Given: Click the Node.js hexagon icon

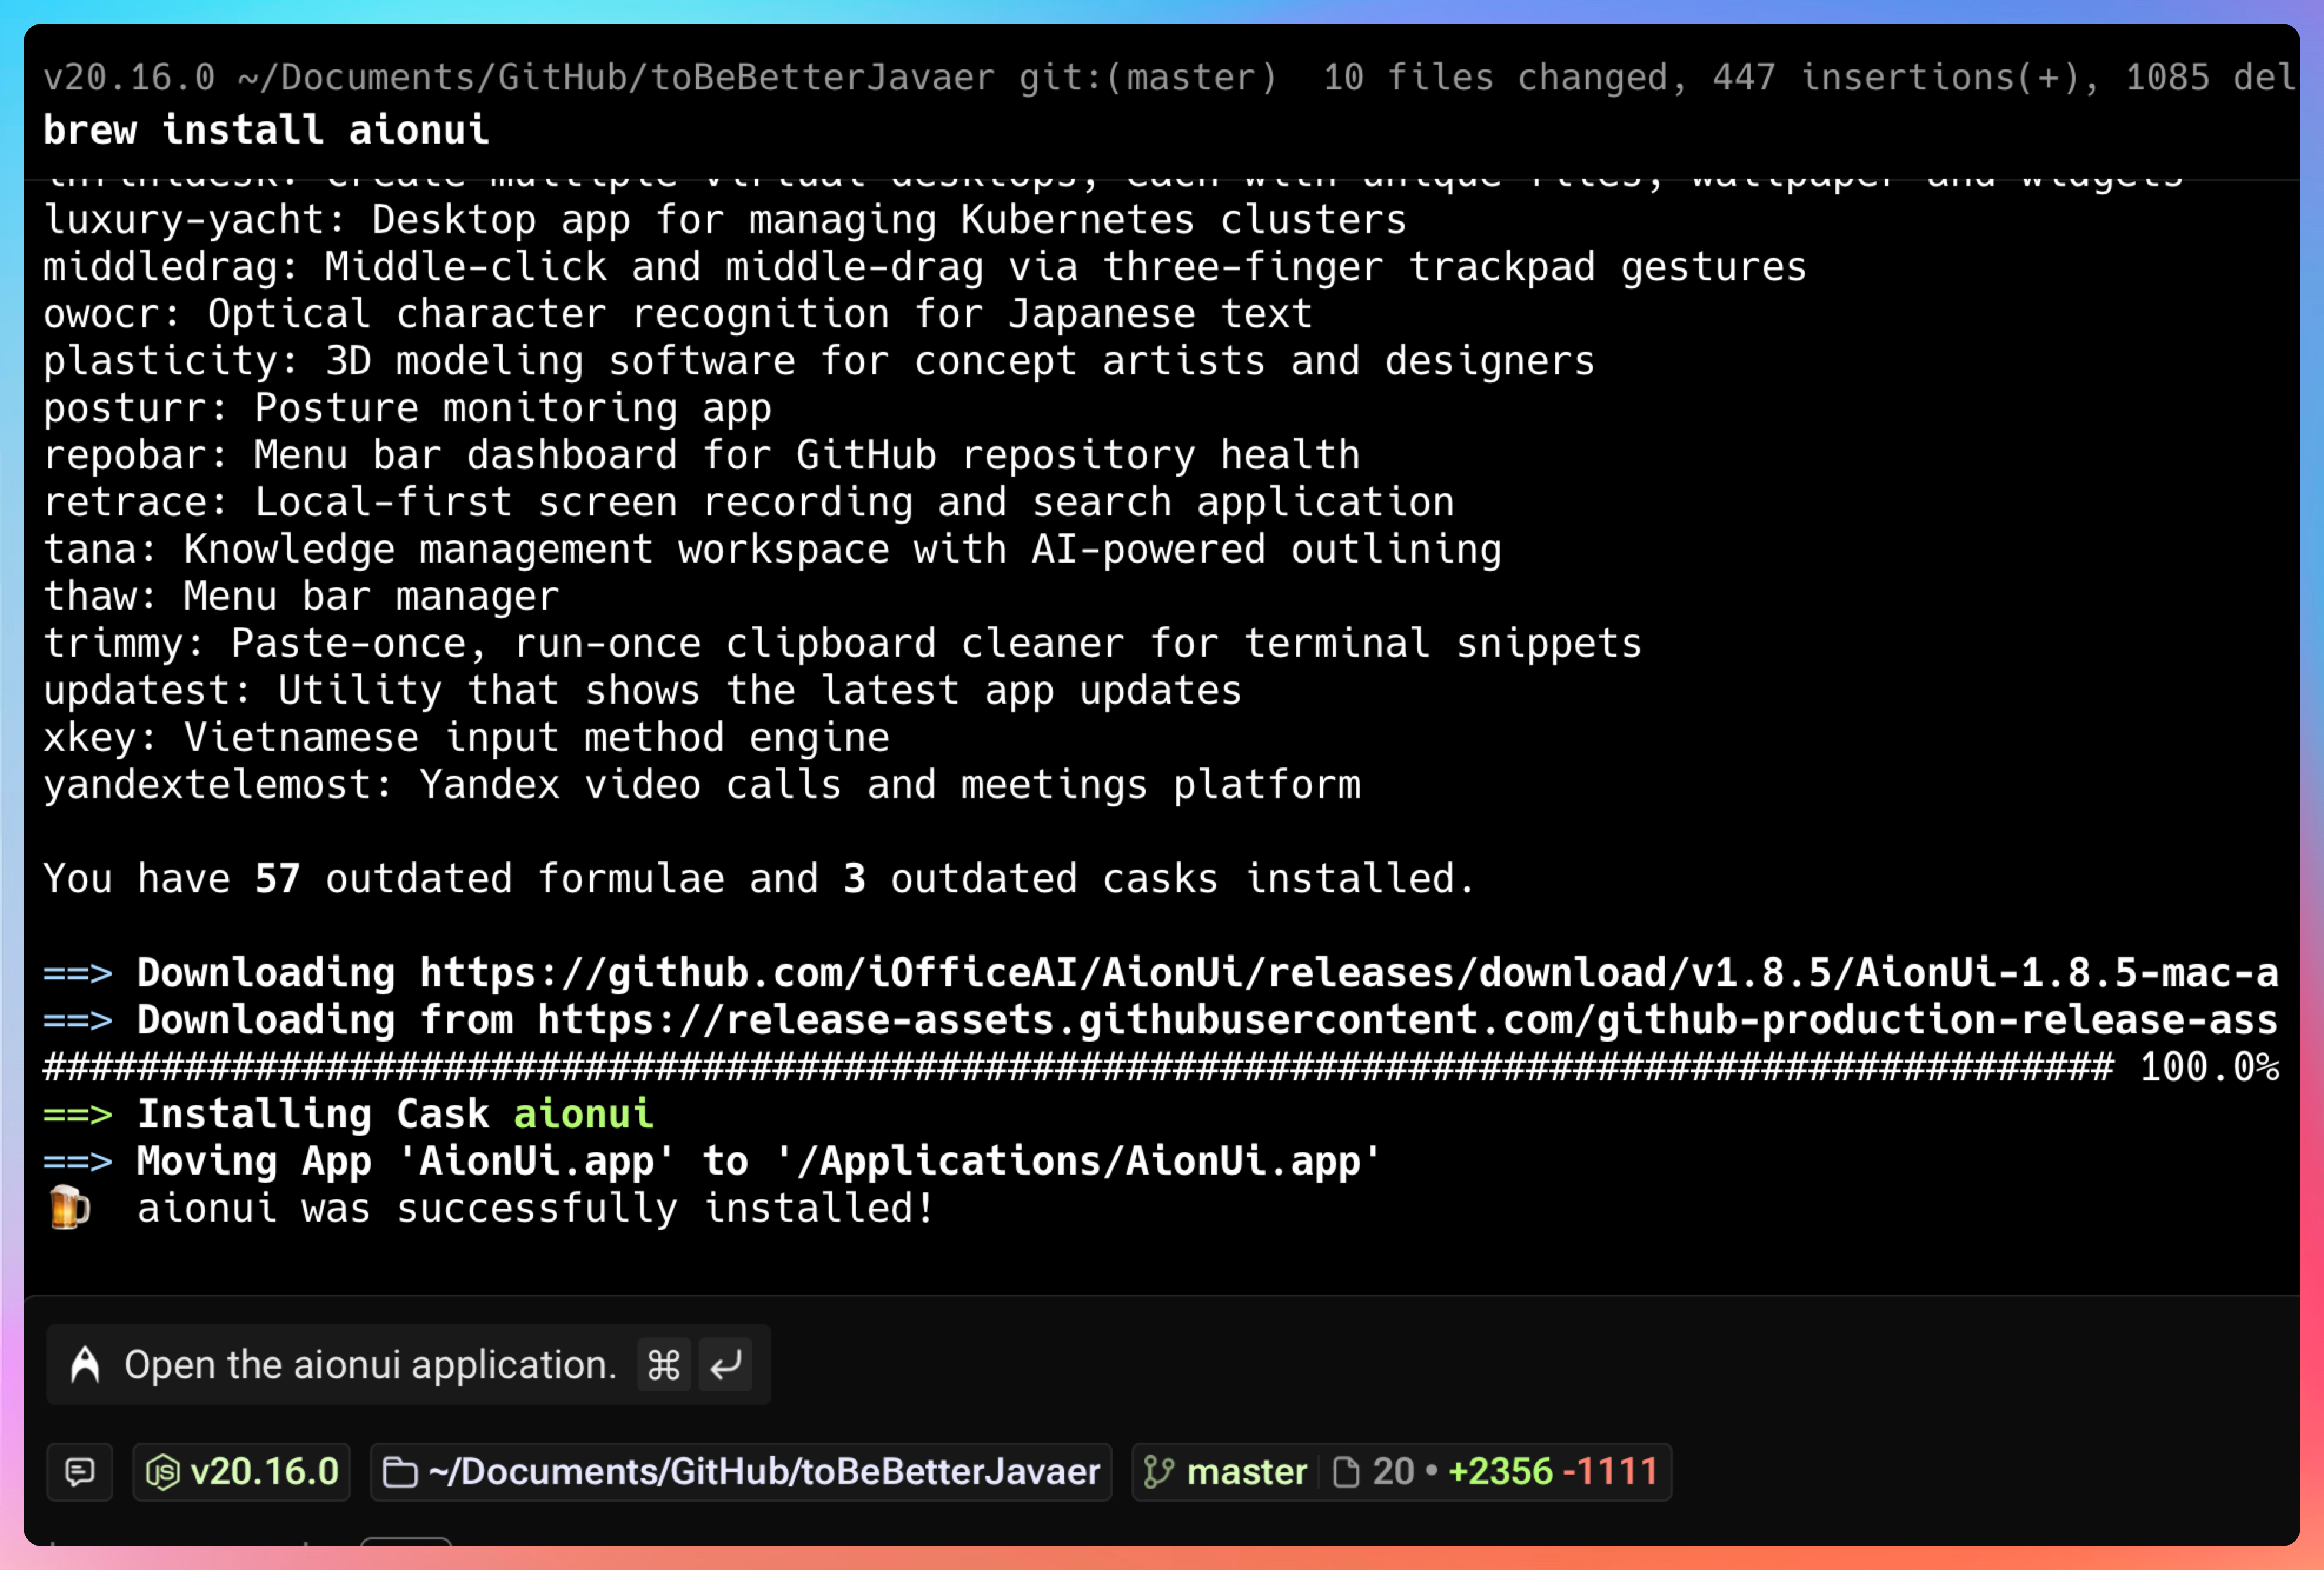Looking at the screenshot, I should coord(163,1472).
